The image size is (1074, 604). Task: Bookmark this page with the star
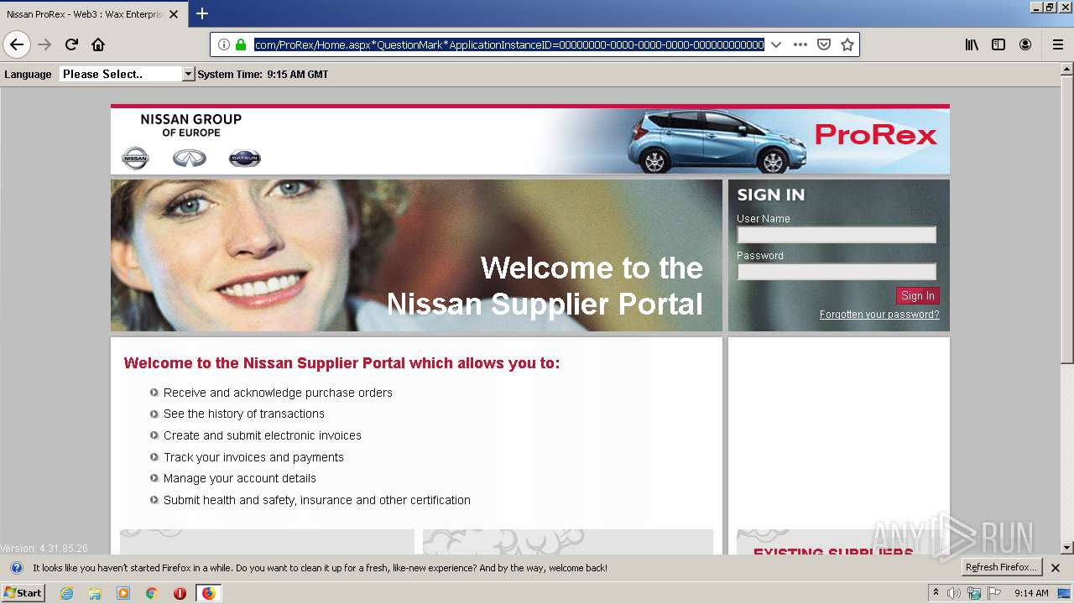click(847, 44)
